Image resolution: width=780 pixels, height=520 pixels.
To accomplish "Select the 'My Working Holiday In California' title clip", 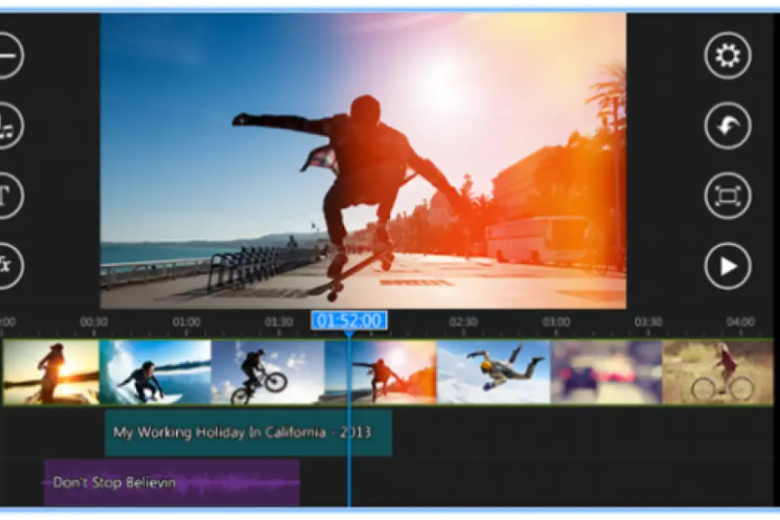I will [247, 433].
